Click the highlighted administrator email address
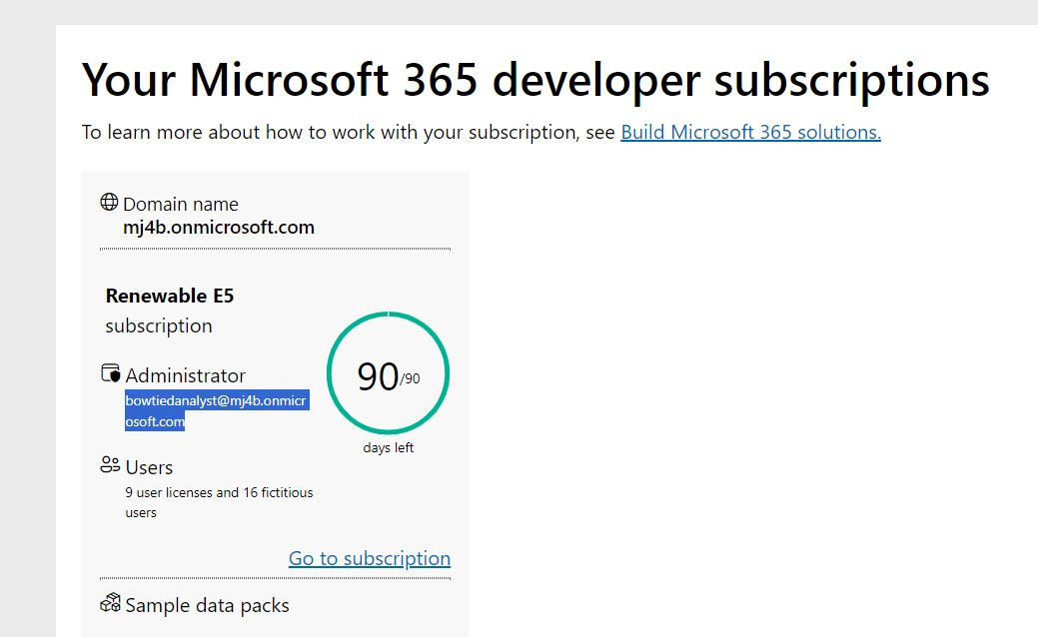Screen dimensions: 1038x637 tap(217, 410)
